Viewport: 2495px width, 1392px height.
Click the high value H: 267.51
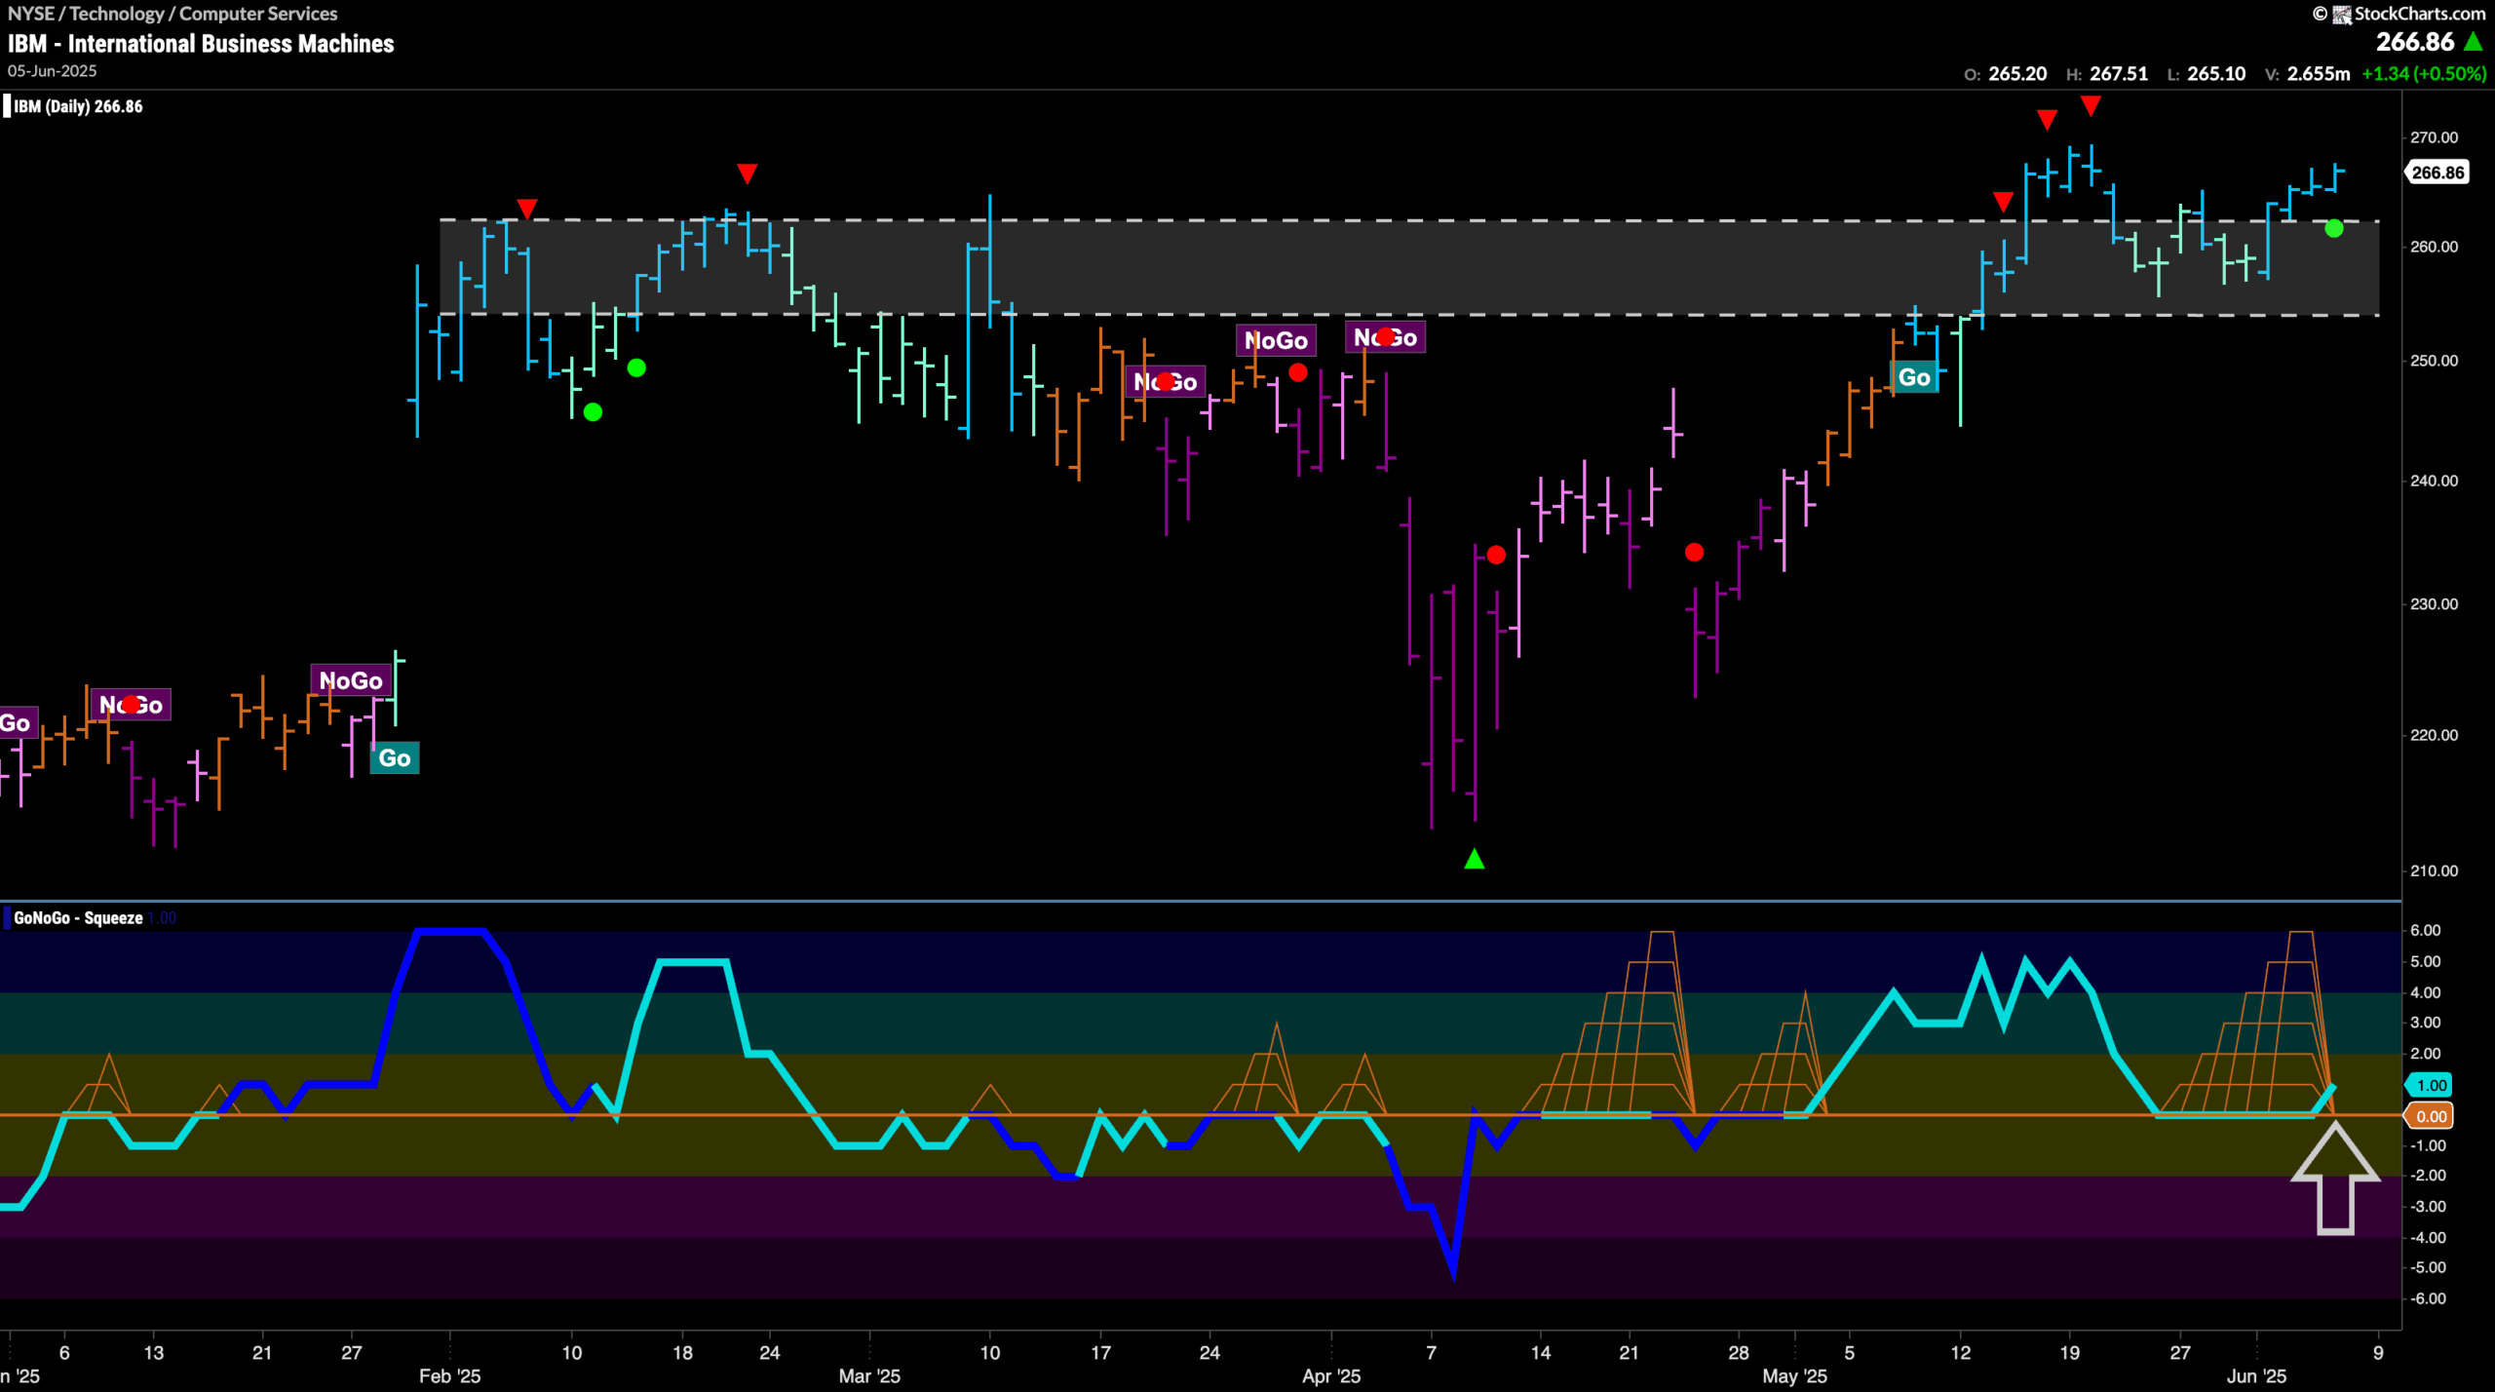click(x=2106, y=74)
